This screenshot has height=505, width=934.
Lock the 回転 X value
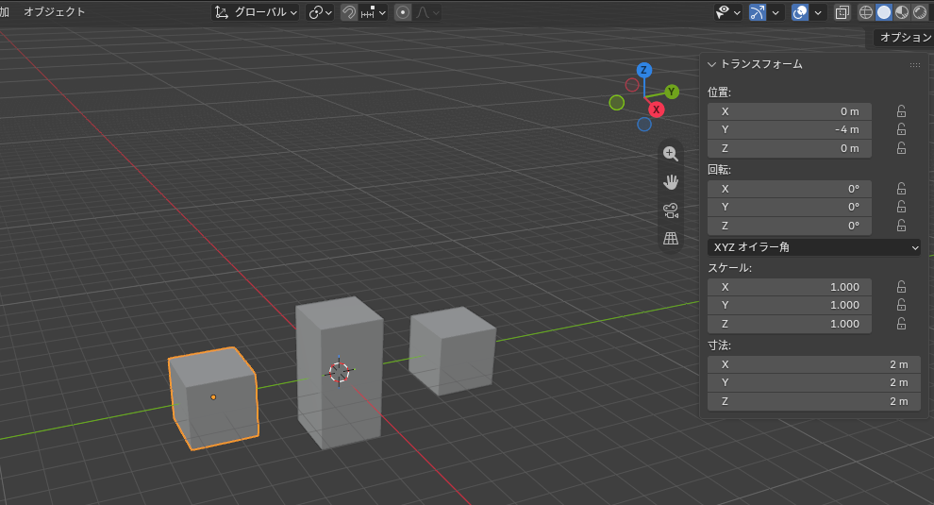[901, 189]
